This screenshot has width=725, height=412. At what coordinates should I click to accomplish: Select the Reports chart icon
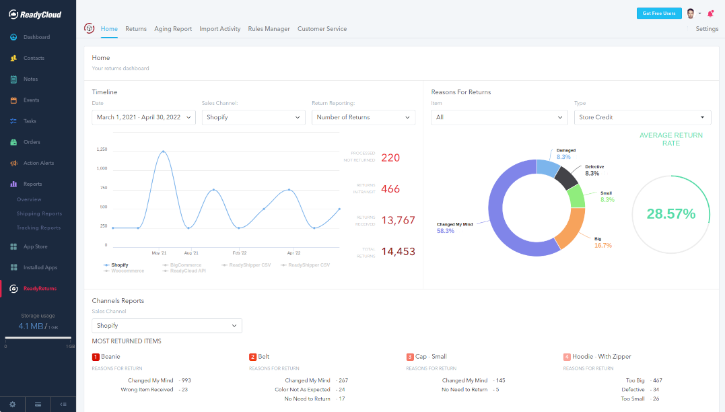tap(13, 184)
